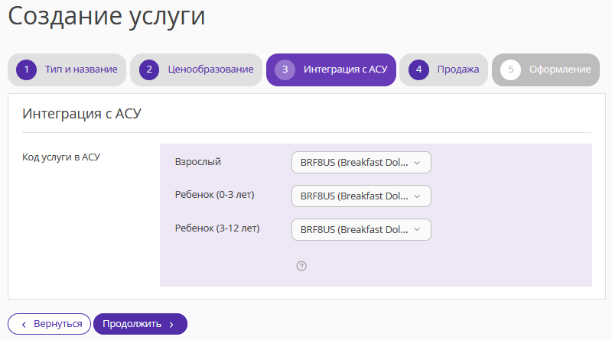Viewport: 612px width, 340px height.
Task: Click the Создание услуги page title
Action: pyautogui.click(x=106, y=16)
